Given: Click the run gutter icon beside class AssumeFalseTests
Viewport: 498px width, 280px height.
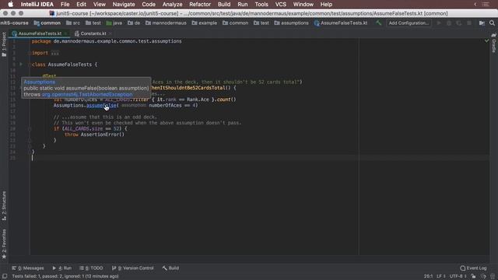Looking at the screenshot, I should coord(21,64).
